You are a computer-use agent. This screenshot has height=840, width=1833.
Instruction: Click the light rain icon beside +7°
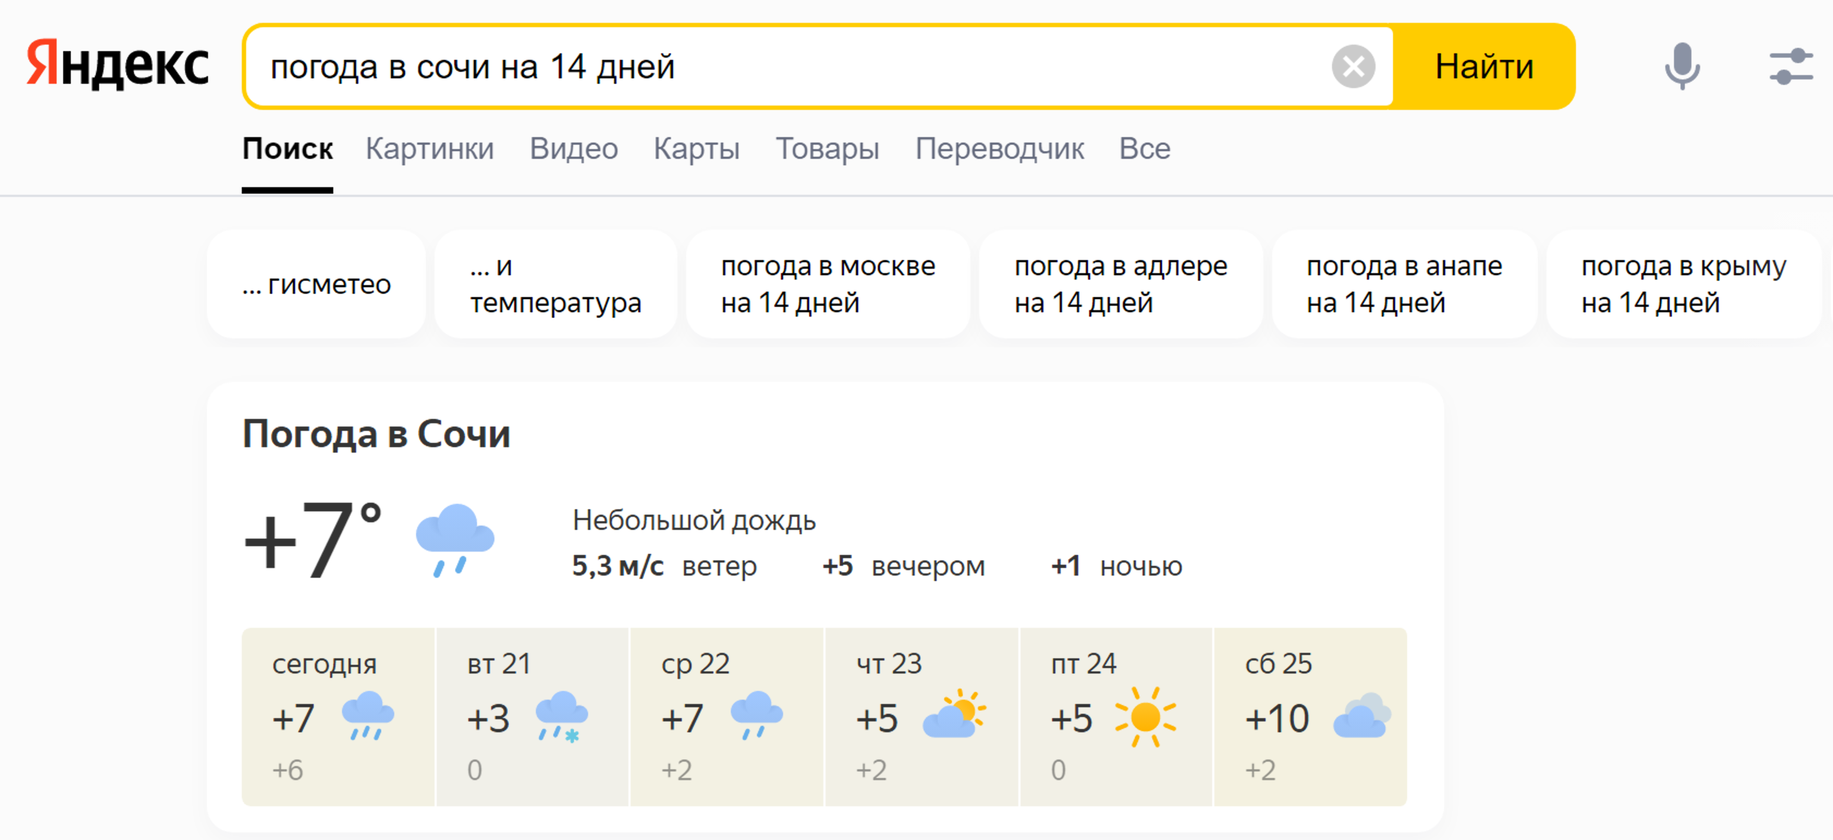pyautogui.click(x=455, y=539)
